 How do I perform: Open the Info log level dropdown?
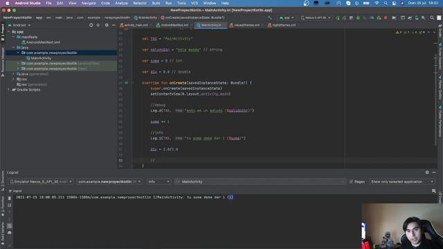click(x=159, y=181)
